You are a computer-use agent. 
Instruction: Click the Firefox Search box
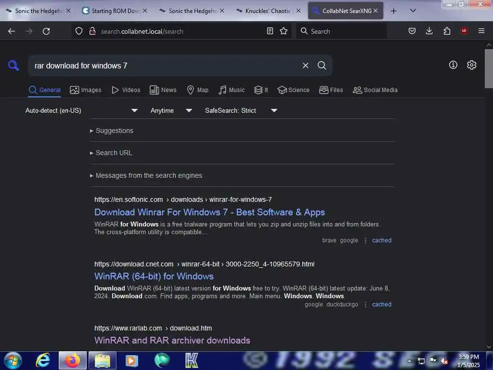tap(341, 31)
